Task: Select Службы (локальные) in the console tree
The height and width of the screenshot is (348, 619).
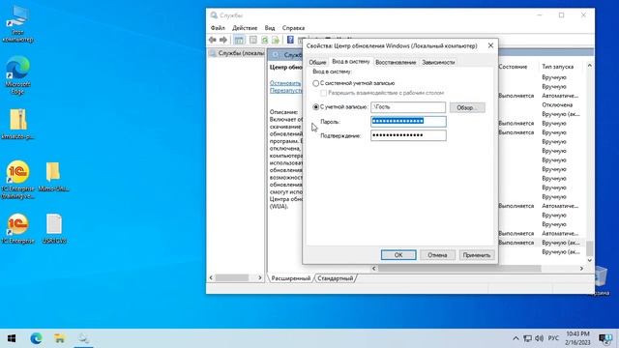Action: [237, 53]
